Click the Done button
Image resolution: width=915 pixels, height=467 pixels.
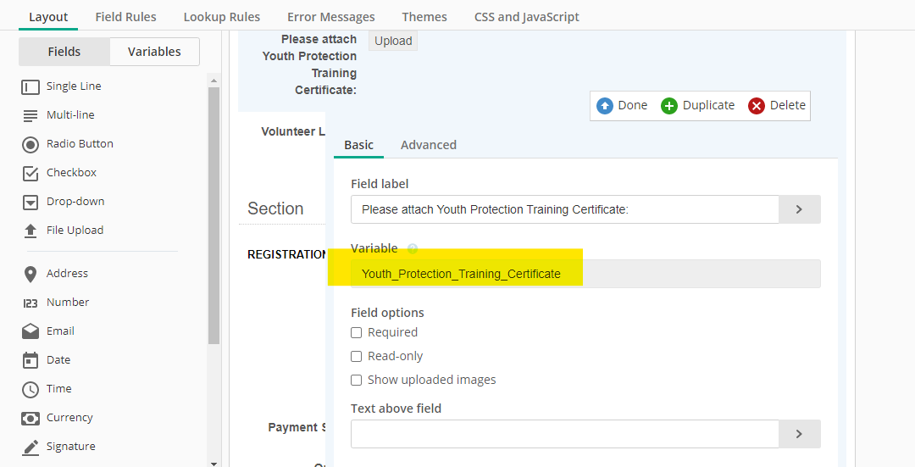tap(622, 106)
